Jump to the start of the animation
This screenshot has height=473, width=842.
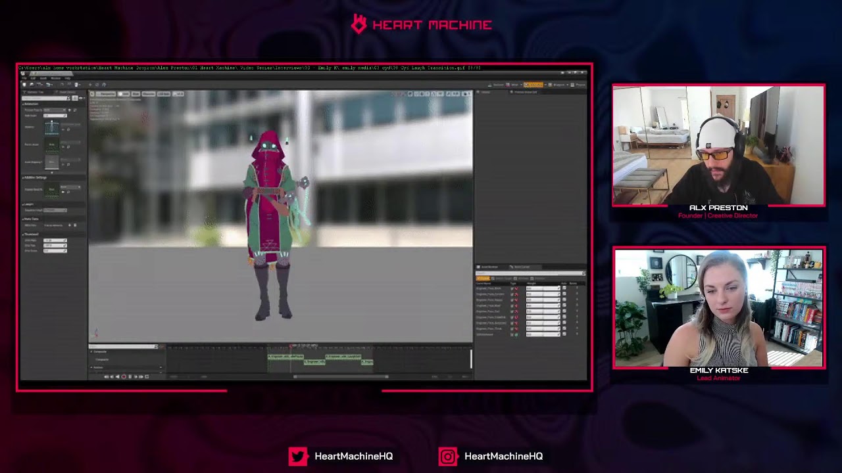tap(106, 376)
